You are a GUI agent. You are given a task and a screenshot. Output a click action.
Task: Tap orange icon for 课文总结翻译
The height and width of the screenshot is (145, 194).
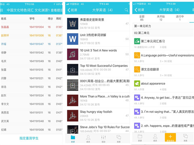tap(137, 69)
